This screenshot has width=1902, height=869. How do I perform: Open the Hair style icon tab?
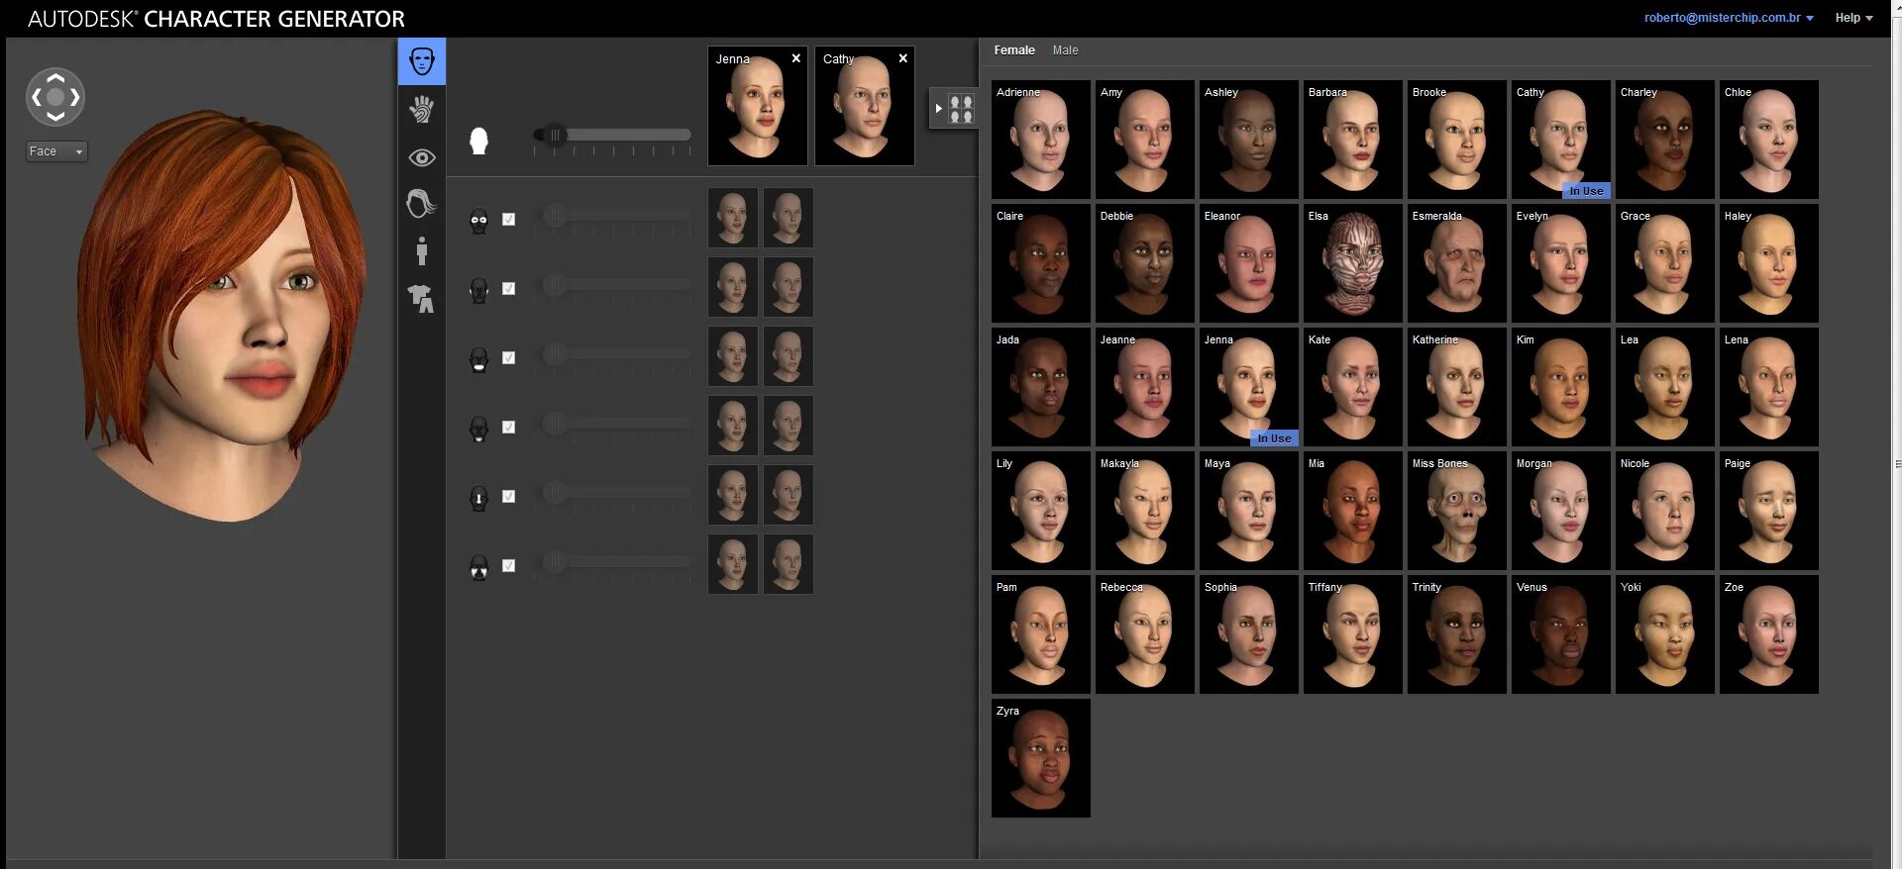point(422,203)
